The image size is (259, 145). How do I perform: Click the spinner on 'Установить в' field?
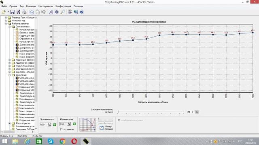pos(49,124)
